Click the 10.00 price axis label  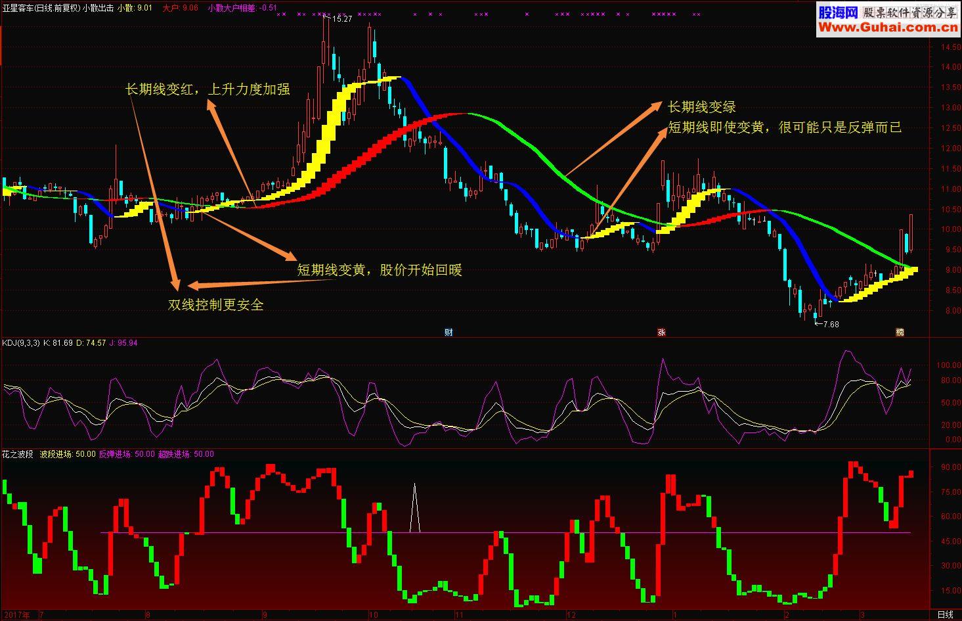point(950,229)
